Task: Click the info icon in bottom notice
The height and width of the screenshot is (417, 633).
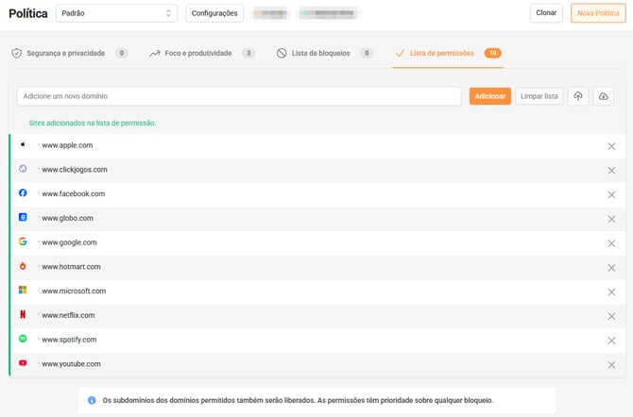Action: click(92, 400)
